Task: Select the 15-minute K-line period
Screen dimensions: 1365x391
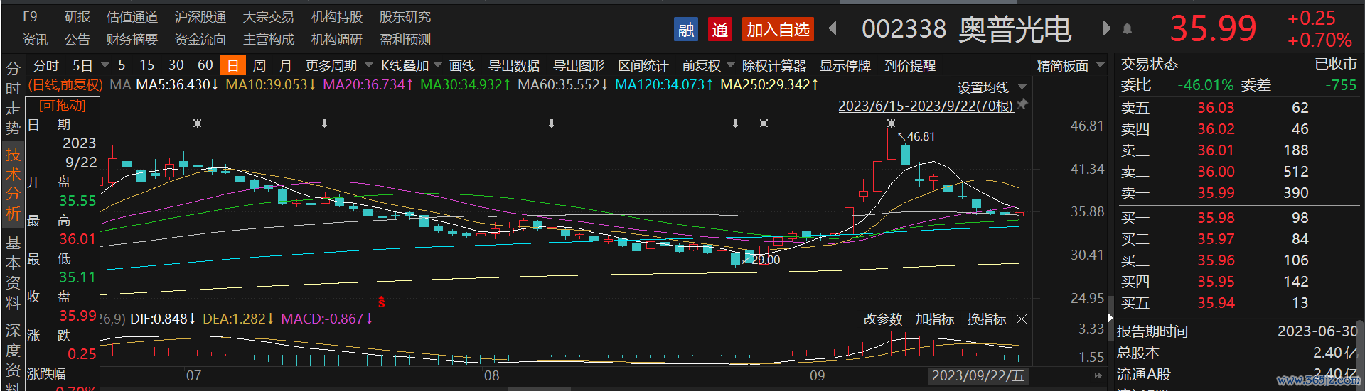Action: (x=147, y=65)
